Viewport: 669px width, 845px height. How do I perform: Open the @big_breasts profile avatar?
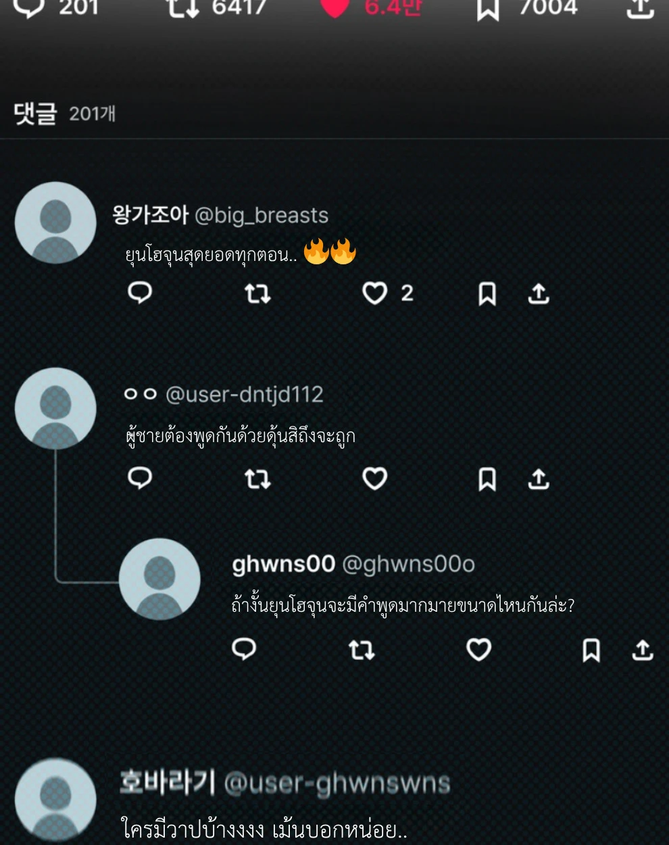pos(55,223)
